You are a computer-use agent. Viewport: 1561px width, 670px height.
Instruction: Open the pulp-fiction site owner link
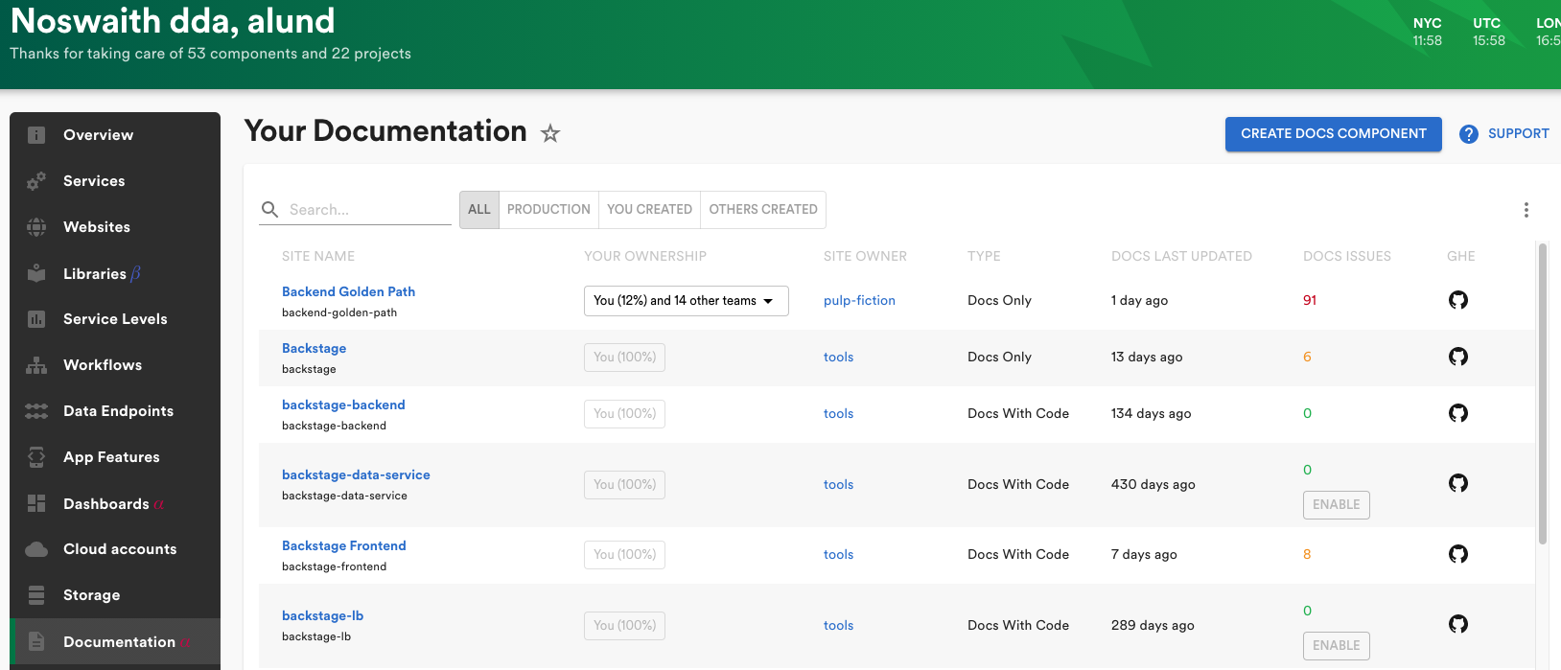pos(859,301)
